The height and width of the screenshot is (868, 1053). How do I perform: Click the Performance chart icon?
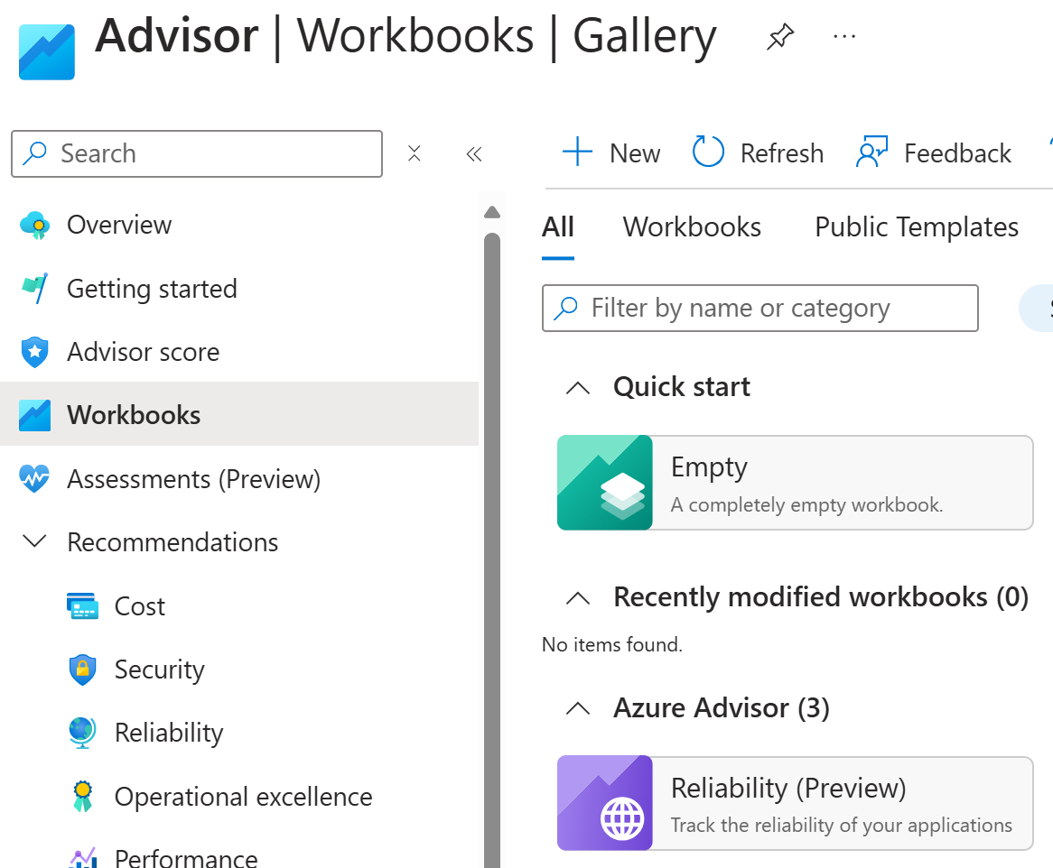coord(83,857)
